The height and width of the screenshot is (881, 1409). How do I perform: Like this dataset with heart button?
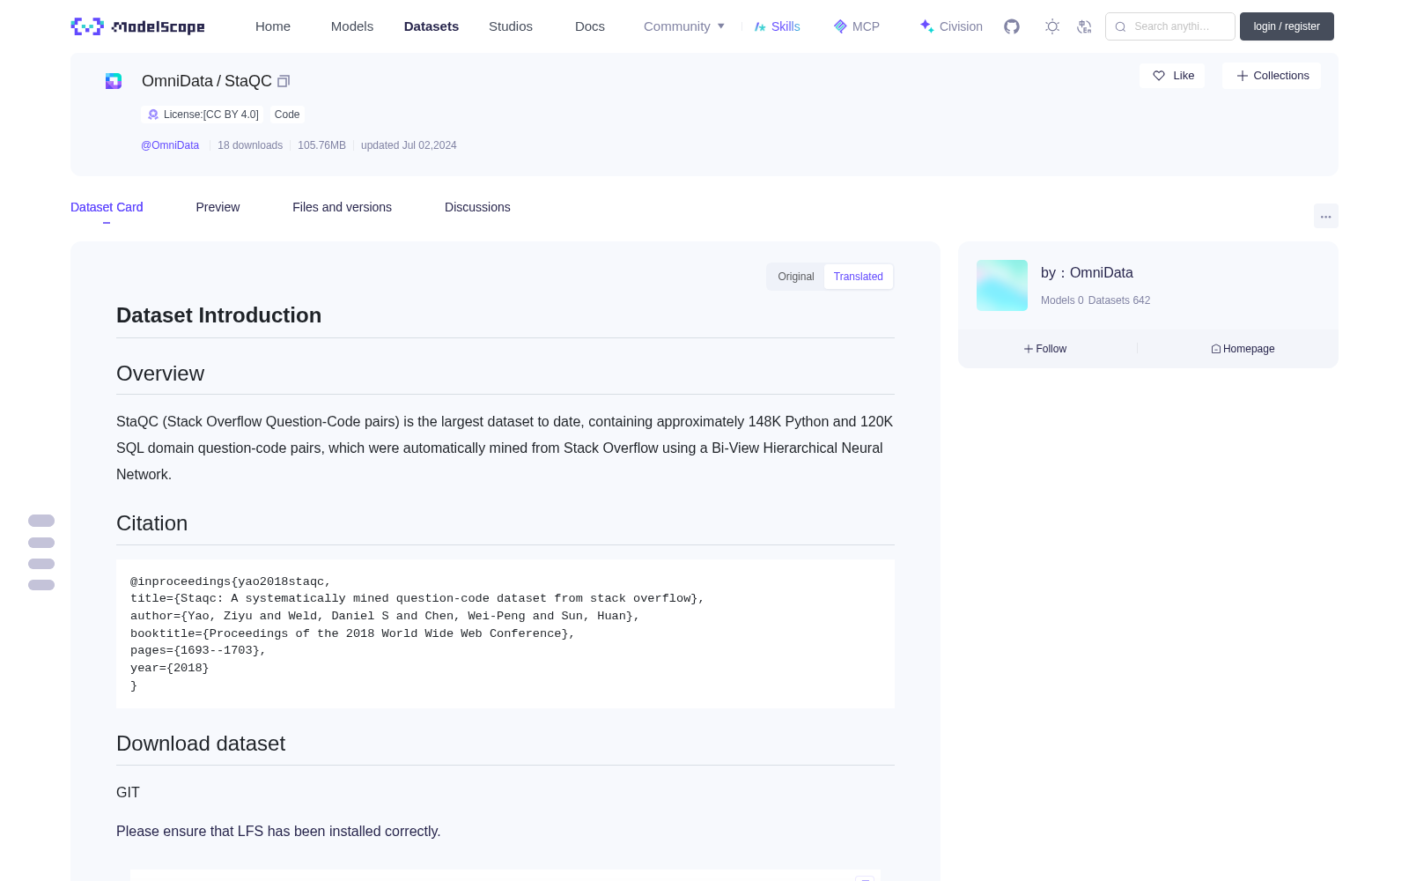click(1173, 76)
